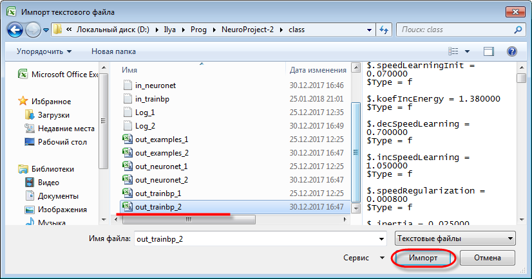
Task: Select file 'in_neuronet'
Action: tap(149, 85)
